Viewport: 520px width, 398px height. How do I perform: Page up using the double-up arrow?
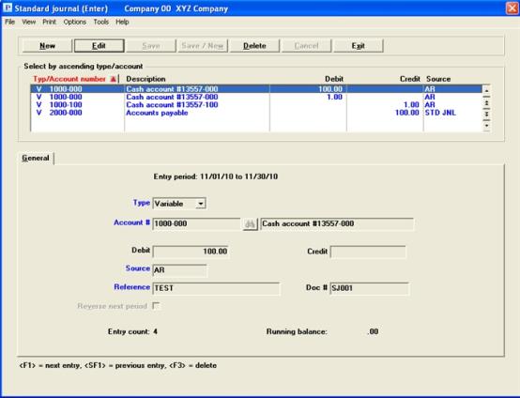coord(486,103)
